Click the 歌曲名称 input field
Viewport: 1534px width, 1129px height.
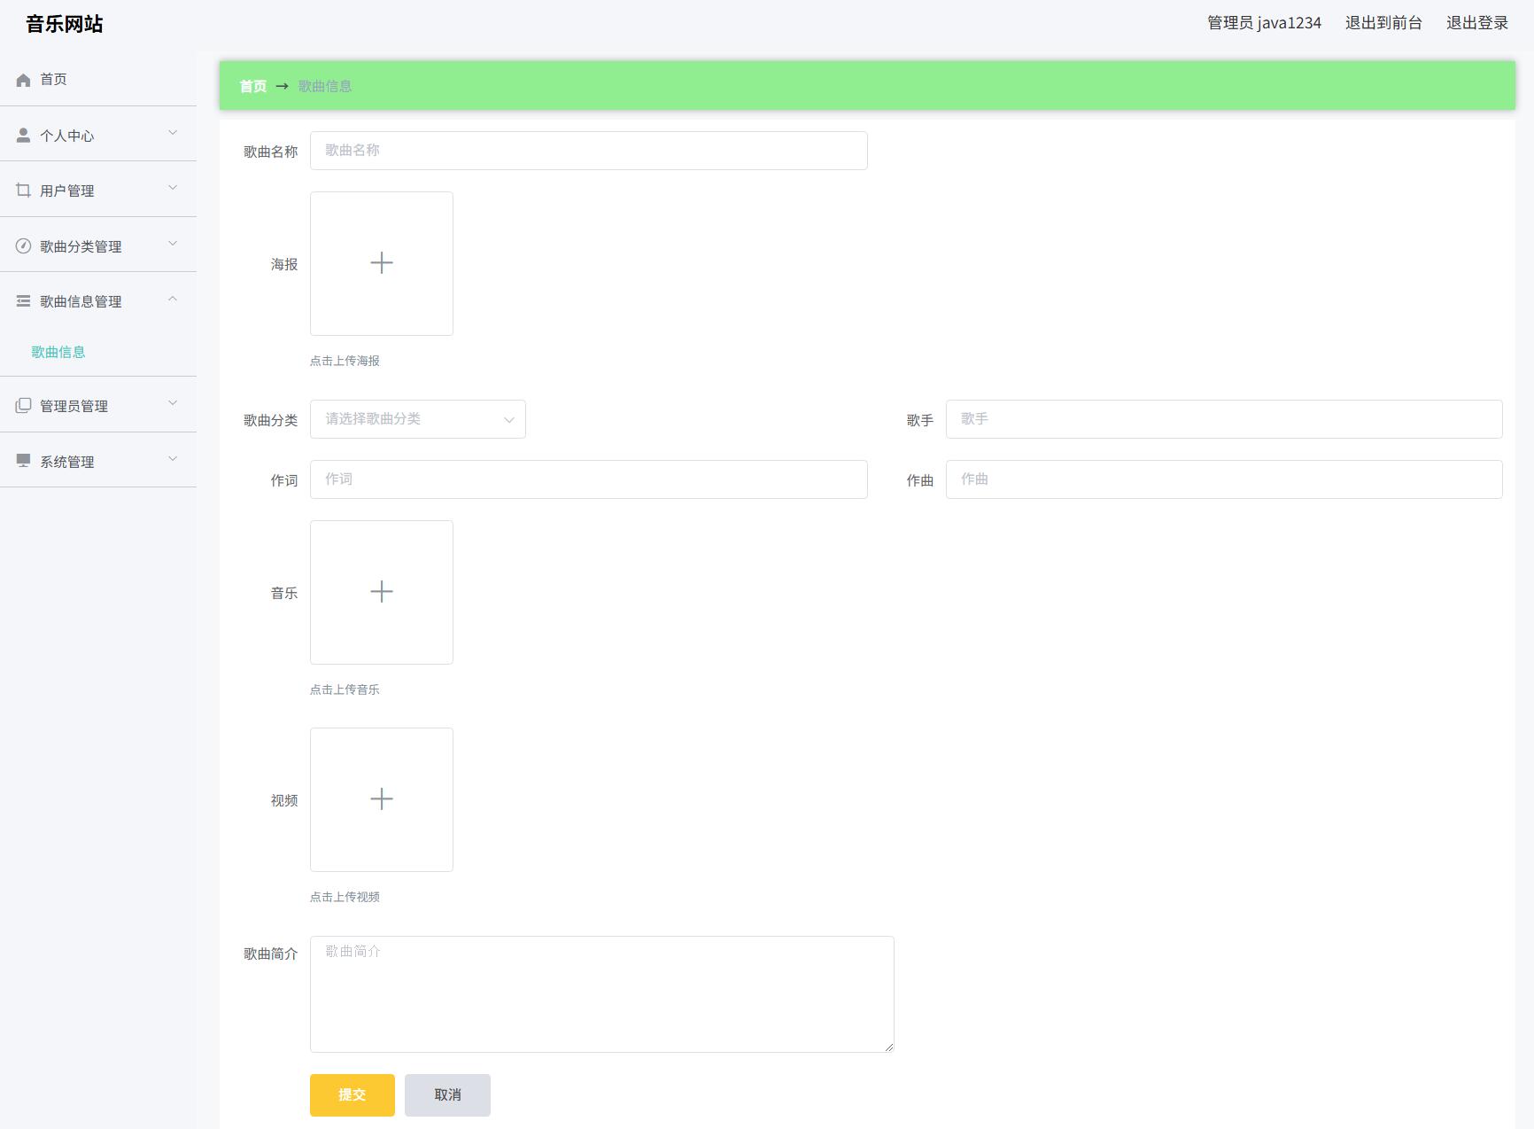588,151
